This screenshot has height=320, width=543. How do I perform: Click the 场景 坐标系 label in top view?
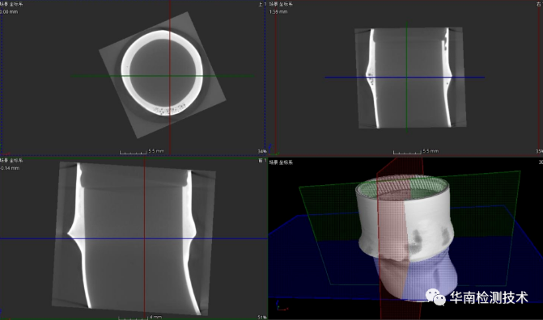coord(11,5)
